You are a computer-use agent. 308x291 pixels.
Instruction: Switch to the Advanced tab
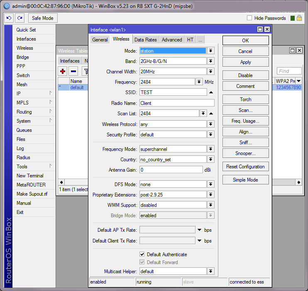click(172, 40)
